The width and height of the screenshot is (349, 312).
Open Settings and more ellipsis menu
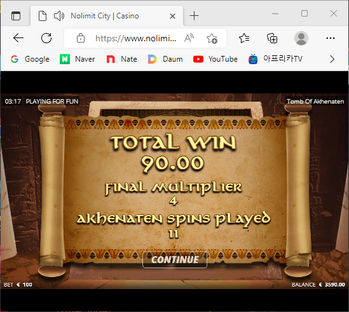tap(331, 38)
